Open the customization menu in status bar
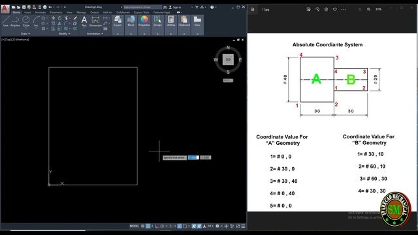The image size is (418, 235). [243, 227]
